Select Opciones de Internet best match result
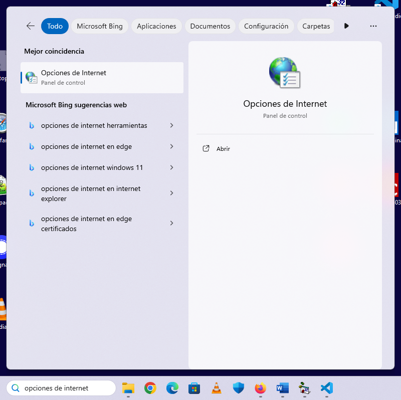The height and width of the screenshot is (400, 401). coord(102,78)
